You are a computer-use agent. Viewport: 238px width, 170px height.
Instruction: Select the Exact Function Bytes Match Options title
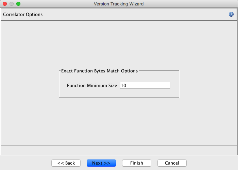click(x=99, y=71)
